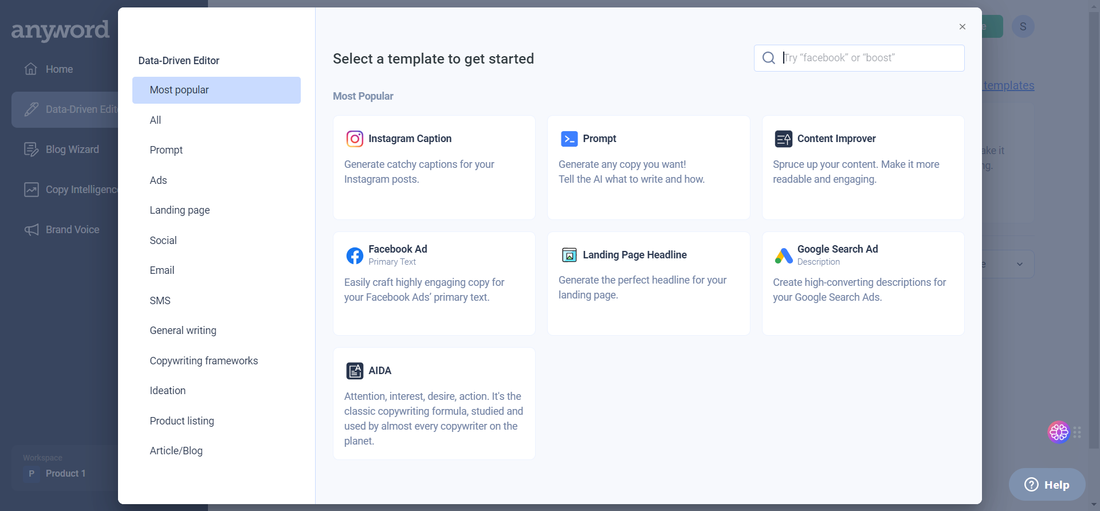
Task: Click the 'Most Popular' section heading
Action: click(363, 96)
